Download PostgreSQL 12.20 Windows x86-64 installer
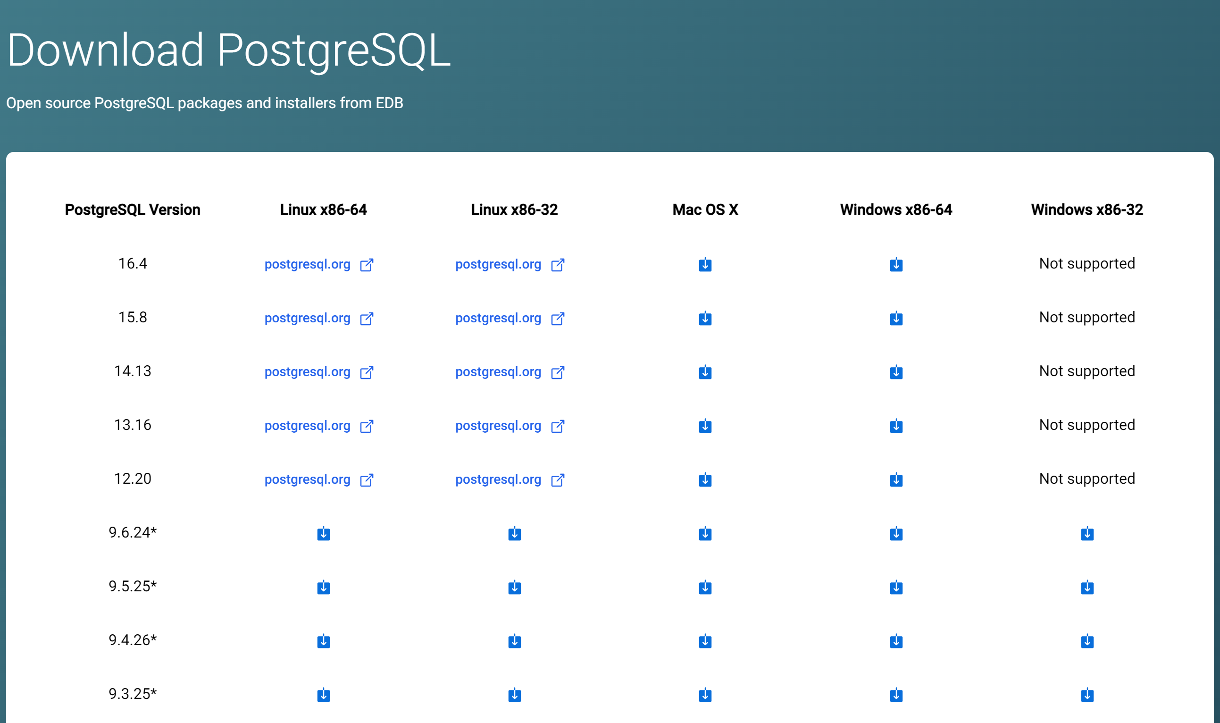 (x=895, y=480)
